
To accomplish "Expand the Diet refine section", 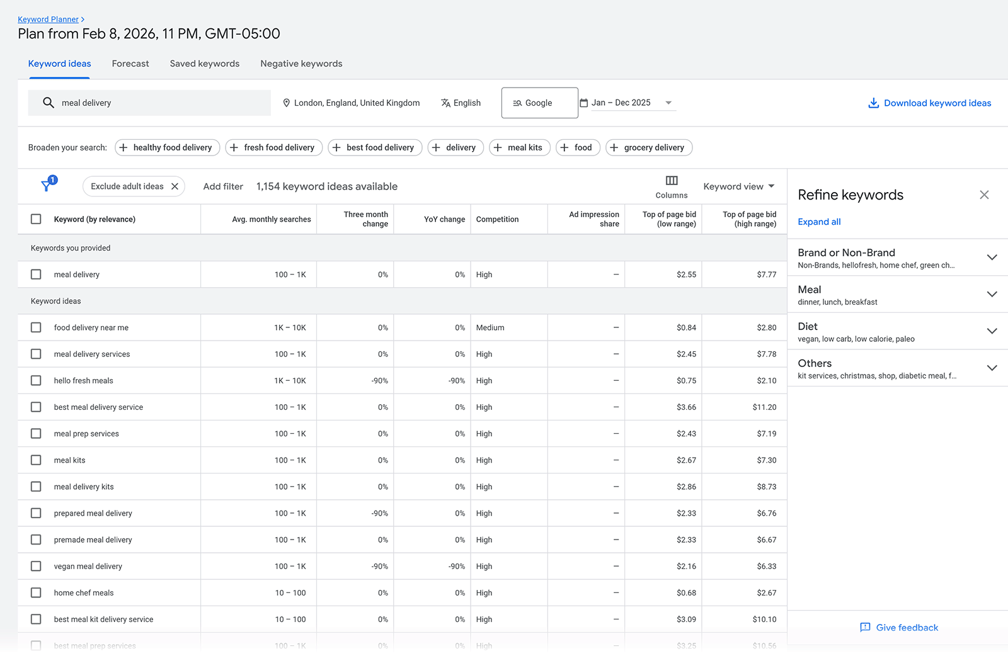I will point(992,331).
